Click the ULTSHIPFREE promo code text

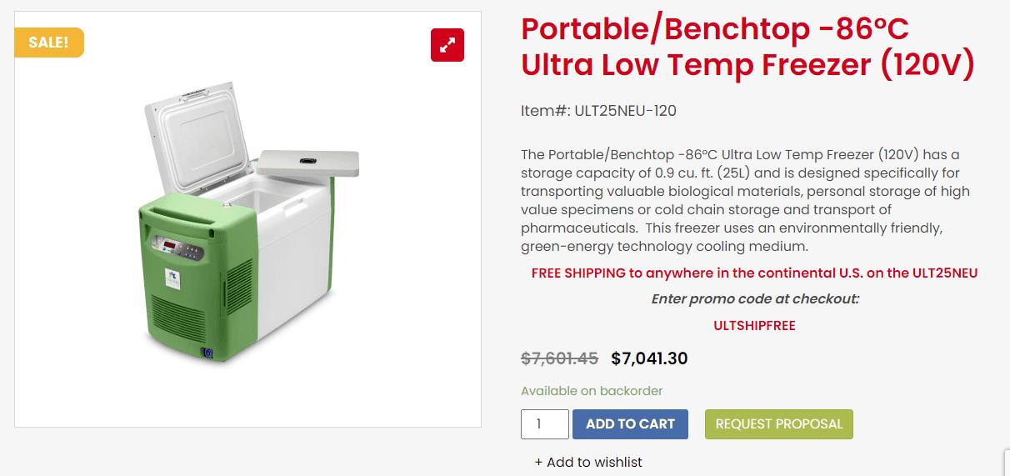pyautogui.click(x=754, y=326)
